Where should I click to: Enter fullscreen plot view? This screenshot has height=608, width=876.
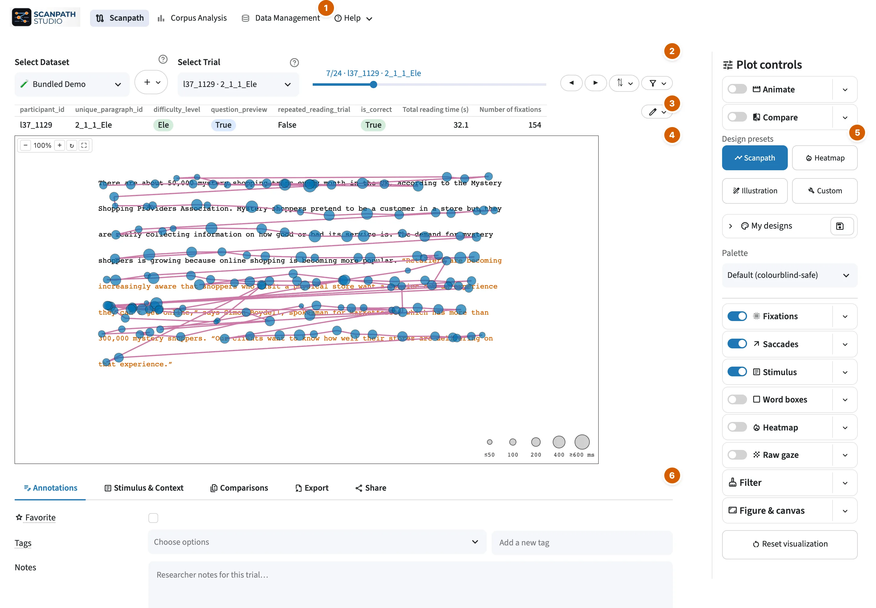point(84,145)
